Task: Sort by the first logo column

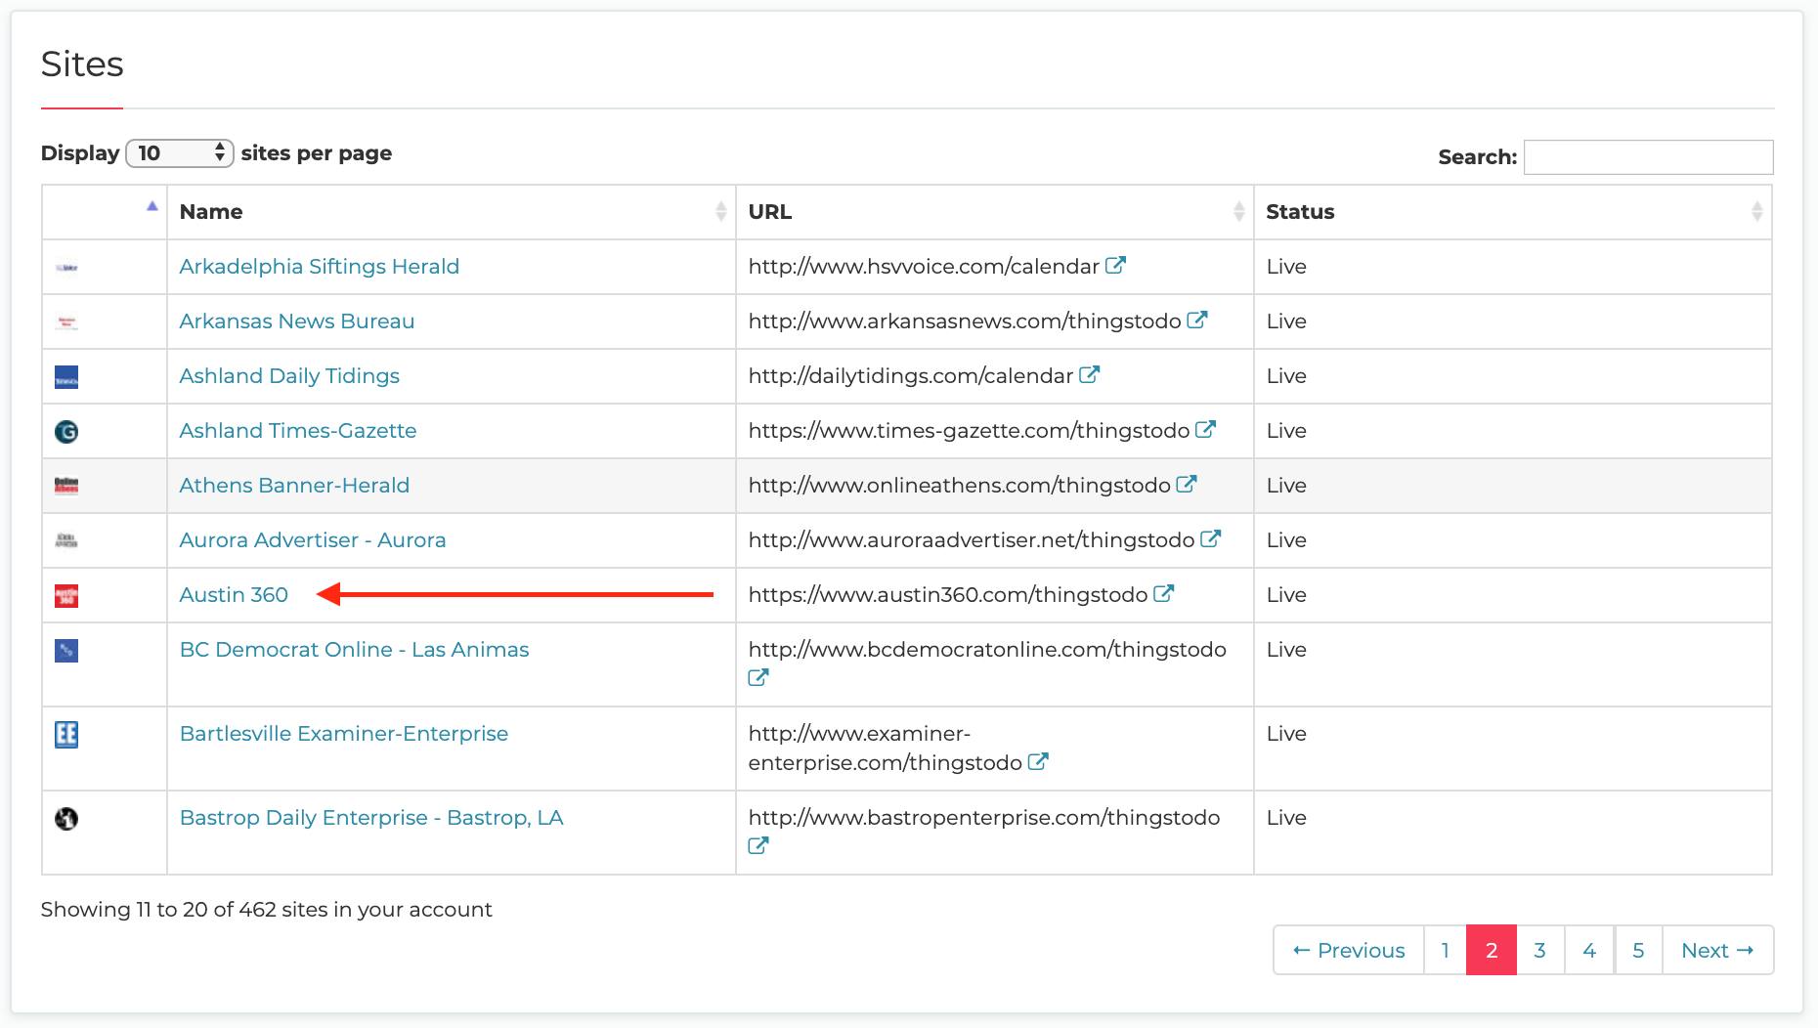Action: click(105, 212)
